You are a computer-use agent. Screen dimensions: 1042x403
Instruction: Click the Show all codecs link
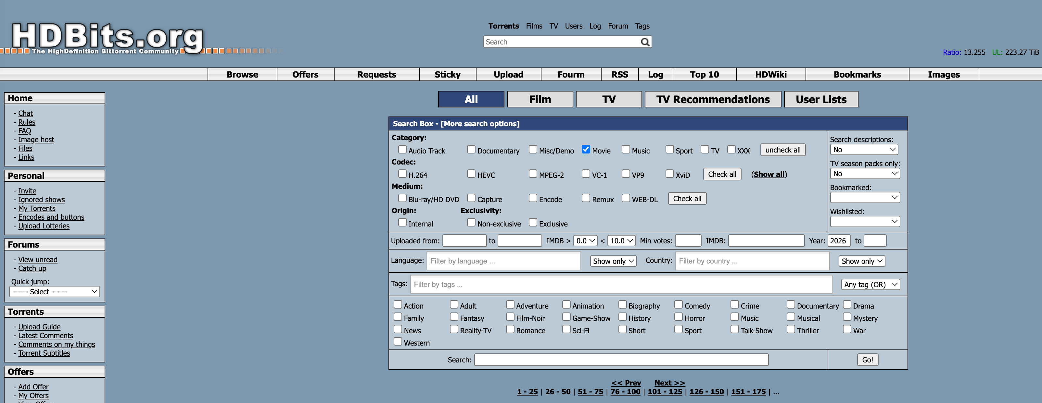click(769, 174)
